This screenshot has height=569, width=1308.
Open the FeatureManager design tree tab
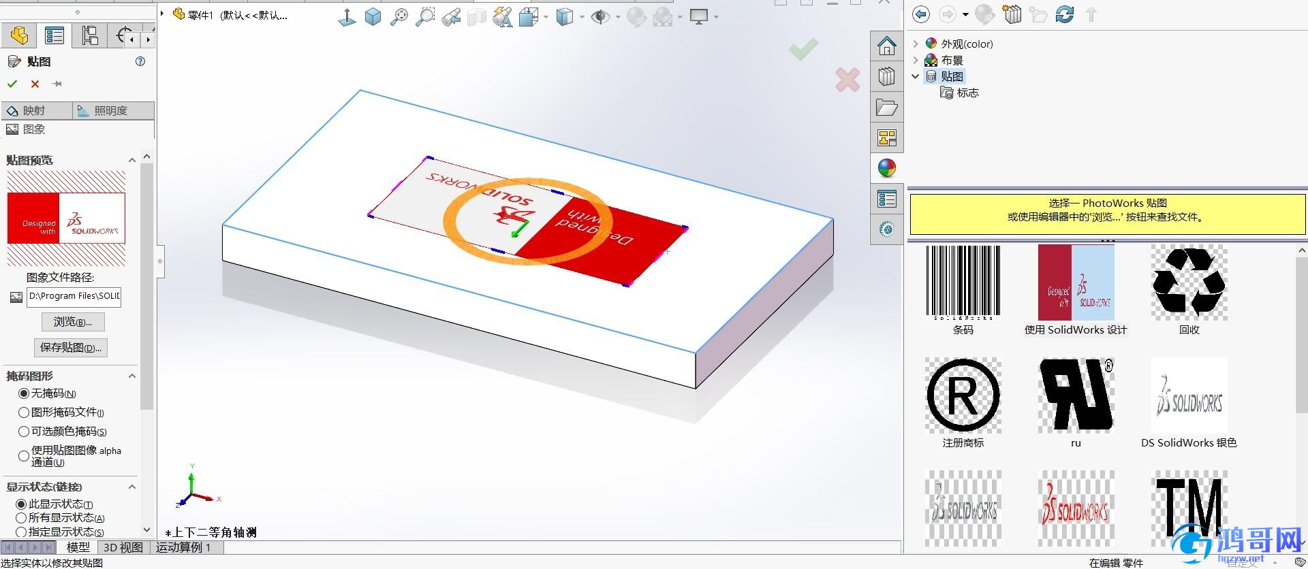[19, 35]
